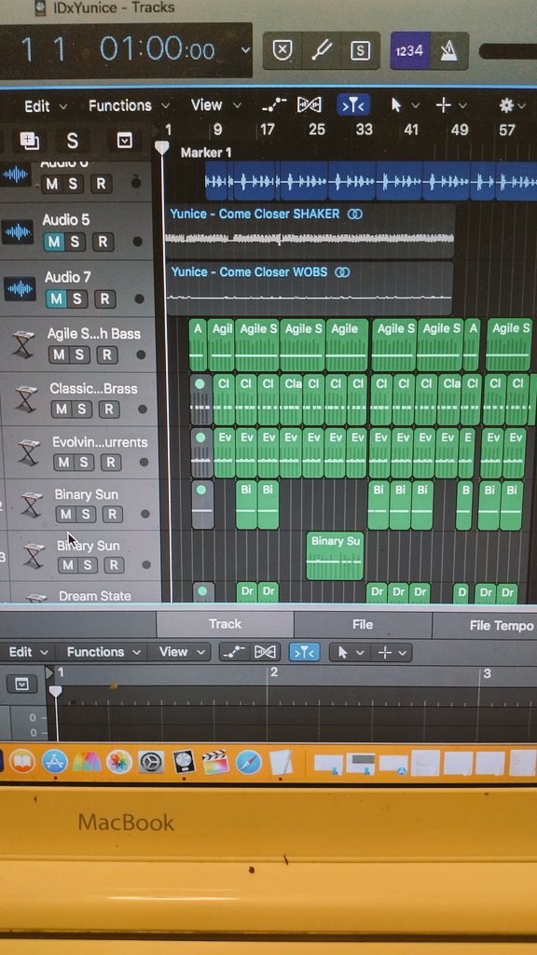Open the Tracks area Functions menu
This screenshot has height=955, width=537.
tap(129, 105)
